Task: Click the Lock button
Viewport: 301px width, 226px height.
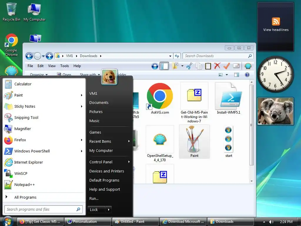Action: tap(96, 210)
